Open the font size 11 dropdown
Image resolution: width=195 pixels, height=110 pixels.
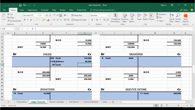click(44, 16)
